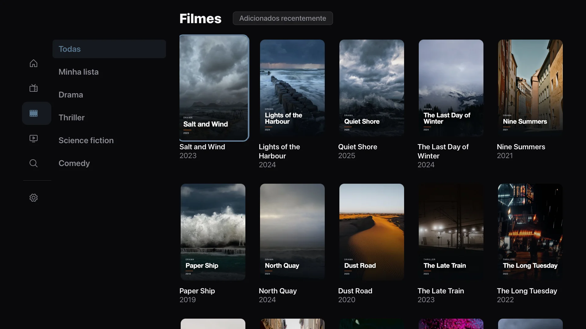The image size is (586, 329).
Task: Open Lights of the Harbour poster
Action: click(x=292, y=88)
